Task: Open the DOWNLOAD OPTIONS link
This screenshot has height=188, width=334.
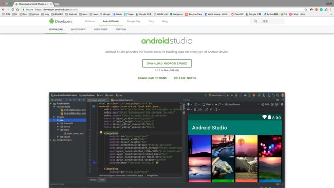Action: point(152,78)
